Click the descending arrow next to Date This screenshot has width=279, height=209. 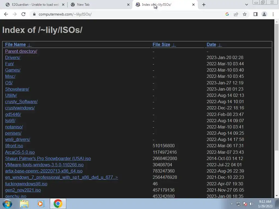pos(220,45)
